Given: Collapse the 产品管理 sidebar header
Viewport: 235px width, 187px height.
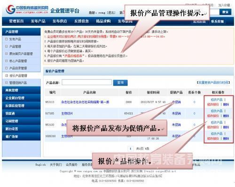Looking at the screenshot, I should (21, 32).
